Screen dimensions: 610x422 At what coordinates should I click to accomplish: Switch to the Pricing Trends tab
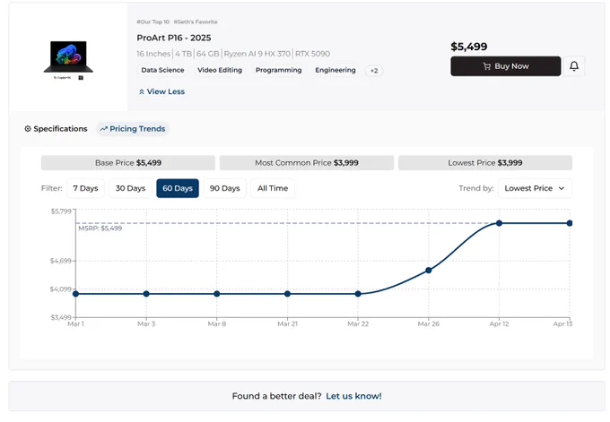(133, 129)
